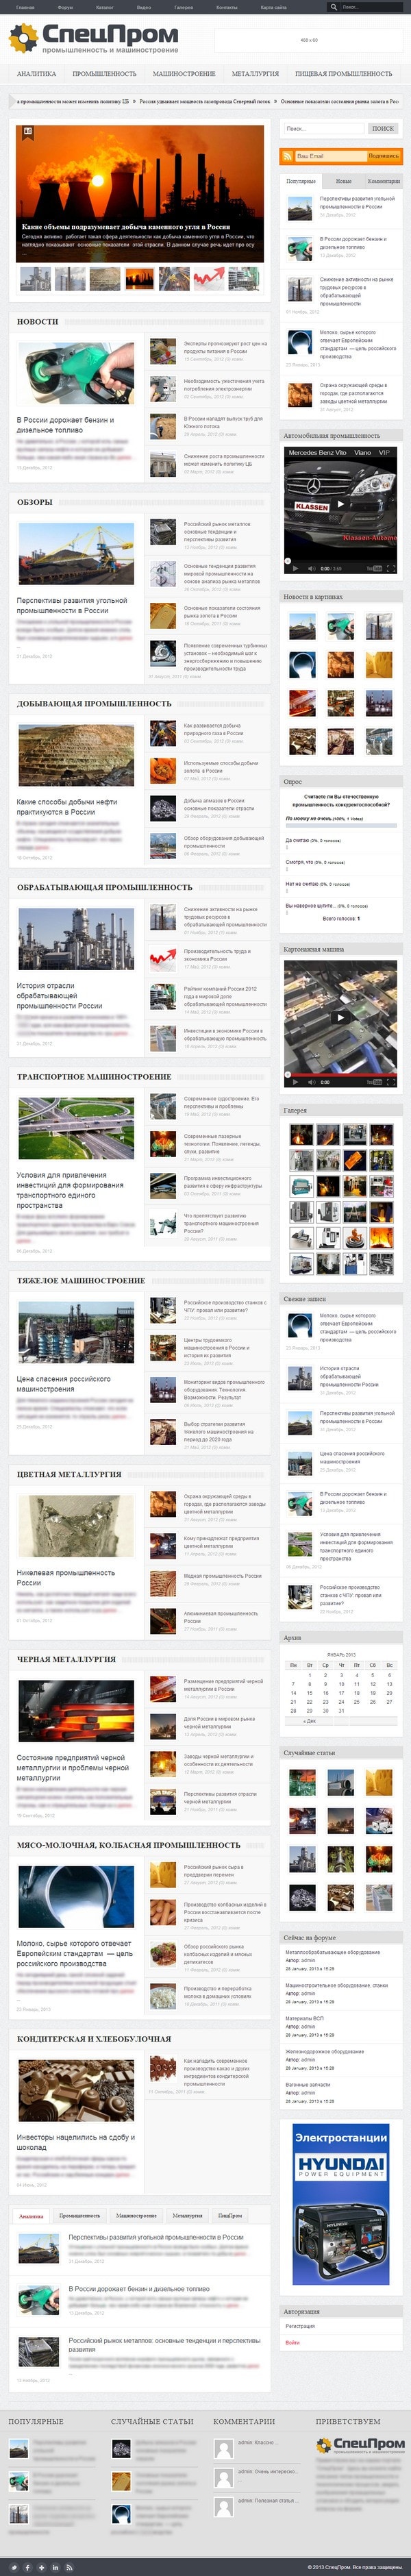
Task: Click the Facebook icon in the footer
Action: (27, 2567)
